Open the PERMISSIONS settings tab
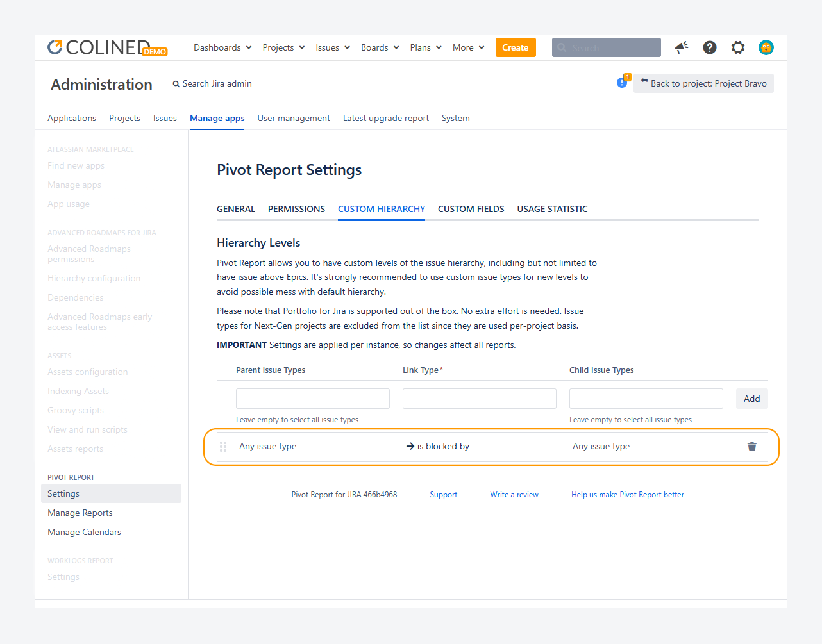822x644 pixels. click(296, 209)
